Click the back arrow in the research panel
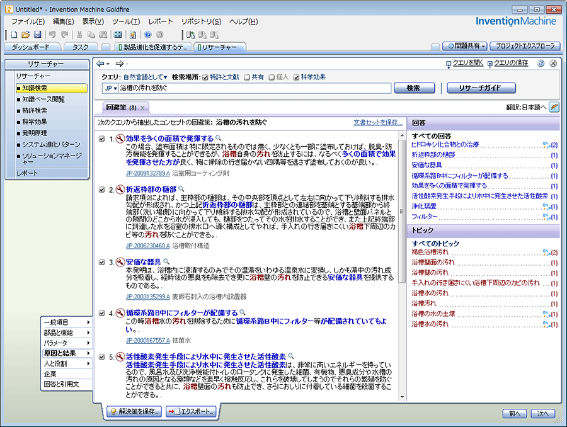 100,64
